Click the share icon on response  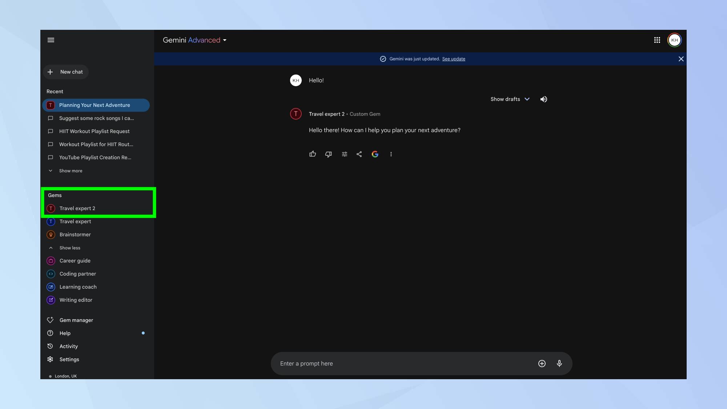click(360, 154)
